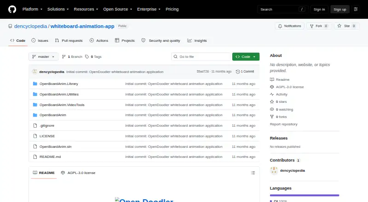
Task: Click the file icon beside LICENSE
Action: pyautogui.click(x=35, y=136)
